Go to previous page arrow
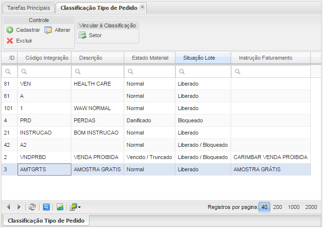 [8, 206]
